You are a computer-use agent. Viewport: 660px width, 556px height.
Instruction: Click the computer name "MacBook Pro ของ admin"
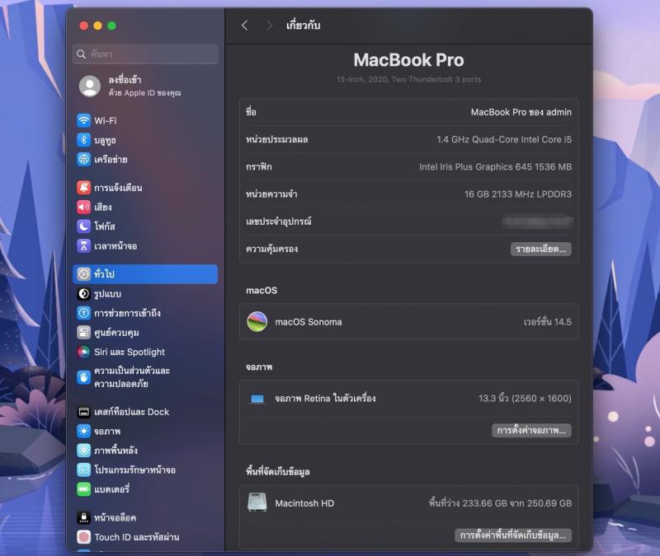pyautogui.click(x=521, y=112)
